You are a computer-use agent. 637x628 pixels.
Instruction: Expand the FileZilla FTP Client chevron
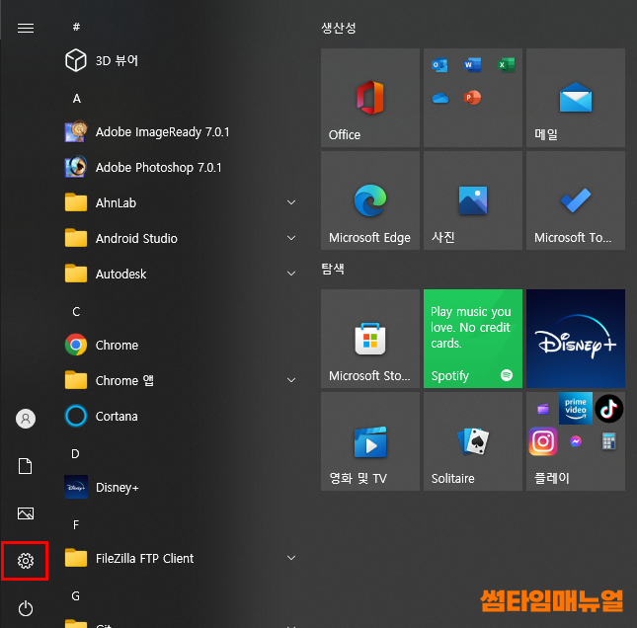(x=291, y=558)
